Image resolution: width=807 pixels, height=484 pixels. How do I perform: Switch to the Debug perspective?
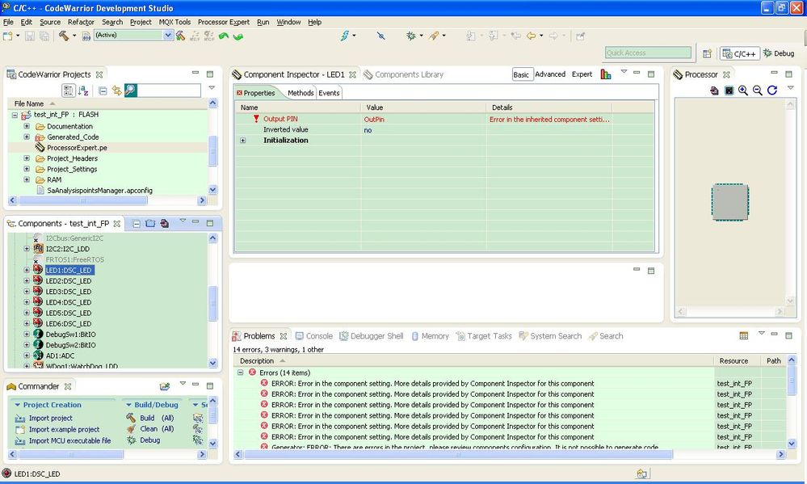pyautogui.click(x=779, y=53)
